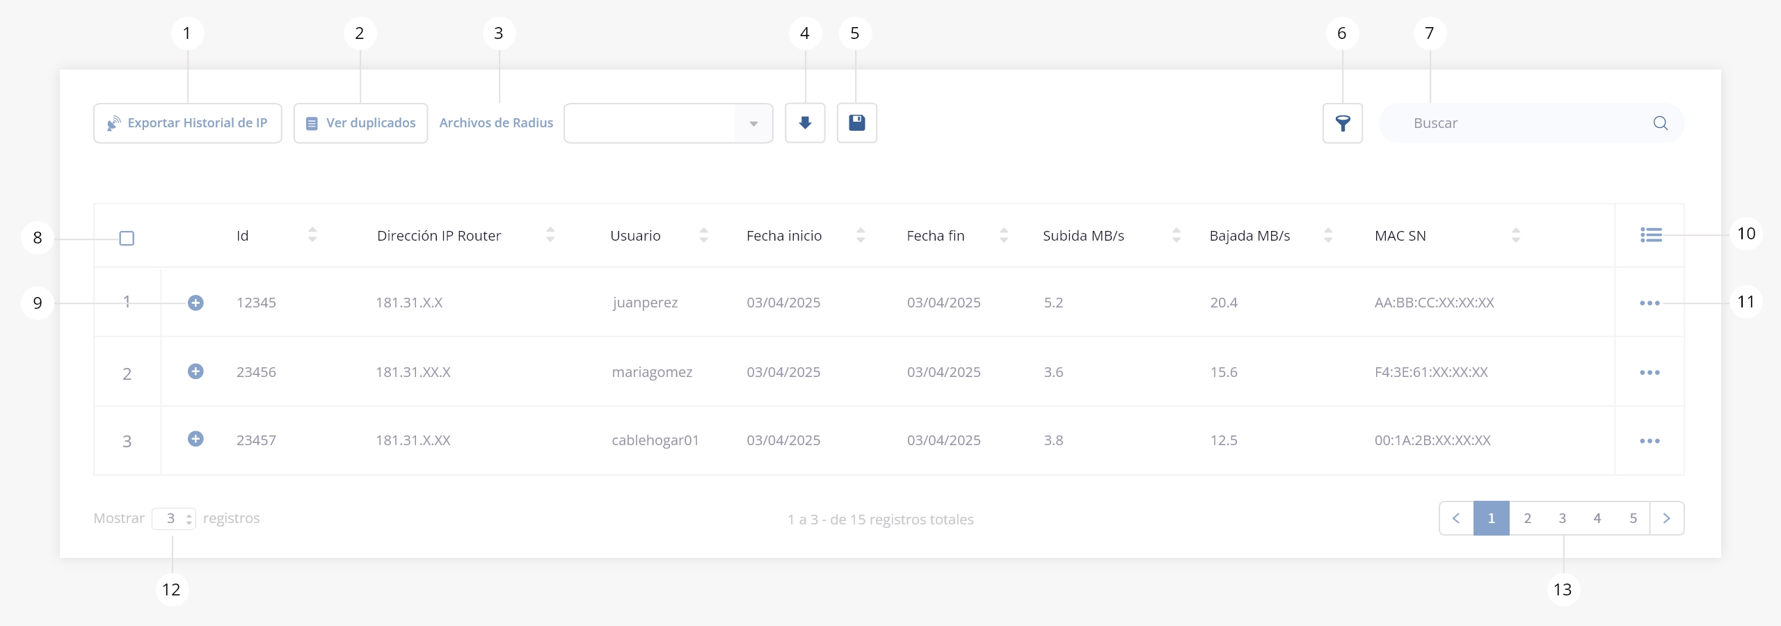Expand row 12345 with the plus icon

pyautogui.click(x=195, y=303)
